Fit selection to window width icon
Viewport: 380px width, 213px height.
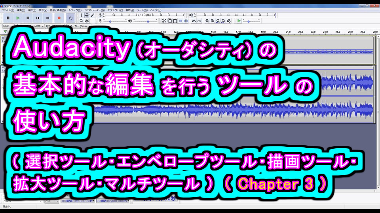[x=218, y=21]
